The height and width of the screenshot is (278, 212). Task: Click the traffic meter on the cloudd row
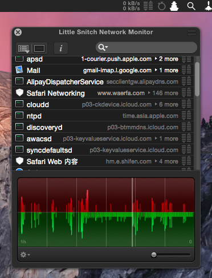(186, 104)
